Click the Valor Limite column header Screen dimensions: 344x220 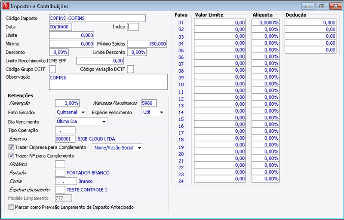(209, 15)
